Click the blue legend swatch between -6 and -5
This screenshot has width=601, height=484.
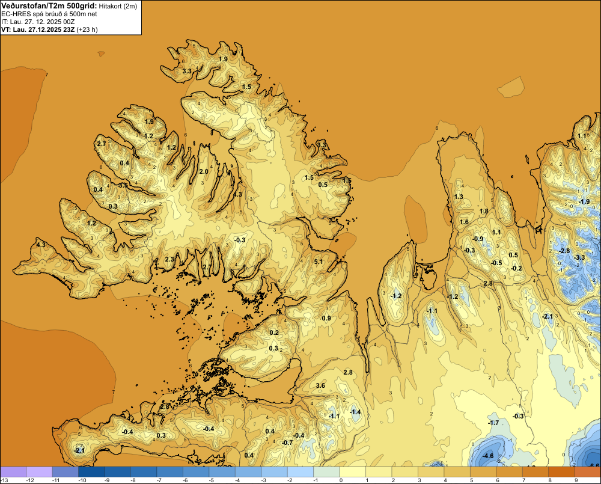(x=196, y=471)
